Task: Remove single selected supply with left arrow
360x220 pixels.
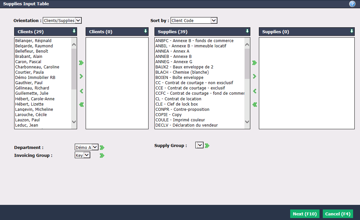Action: [255, 91]
